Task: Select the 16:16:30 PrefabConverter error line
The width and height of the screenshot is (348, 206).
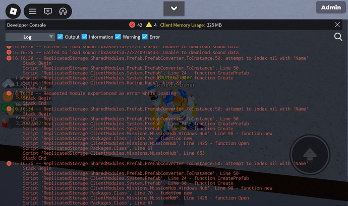Action: coord(160,58)
